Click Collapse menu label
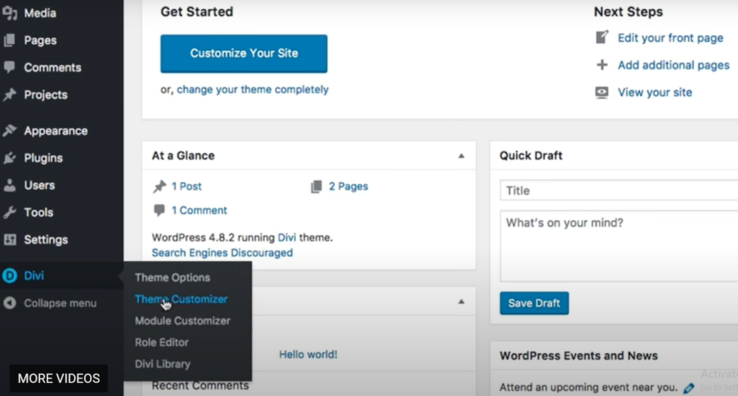 60,303
